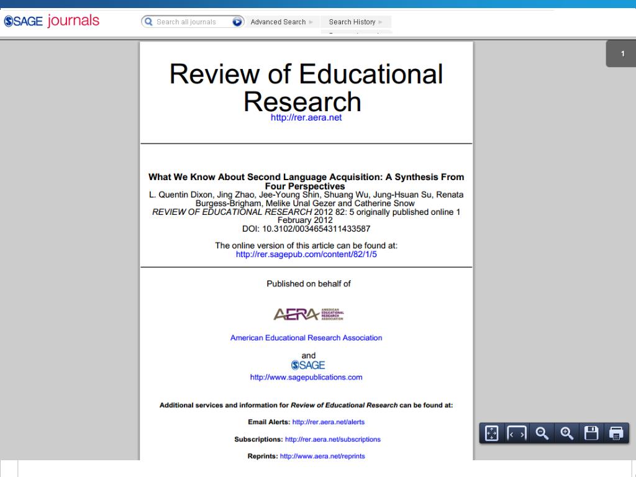Expand the Advanced Search arrow

(311, 22)
